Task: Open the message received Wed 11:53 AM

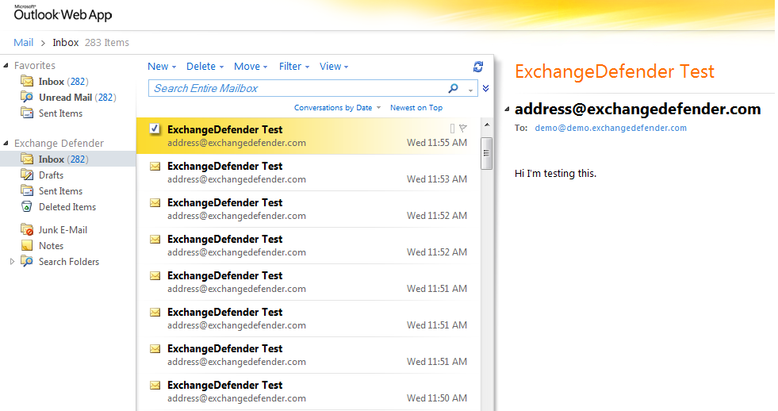Action: coord(309,173)
